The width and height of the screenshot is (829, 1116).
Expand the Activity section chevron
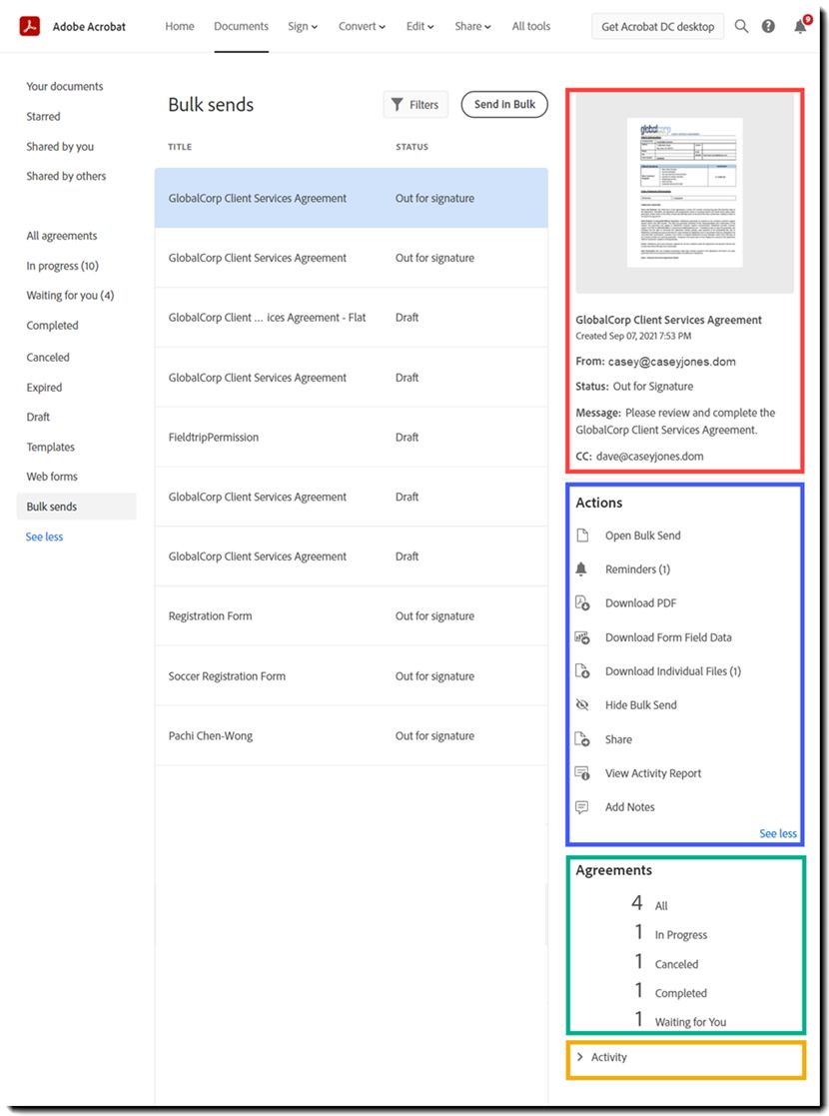pyautogui.click(x=580, y=1057)
